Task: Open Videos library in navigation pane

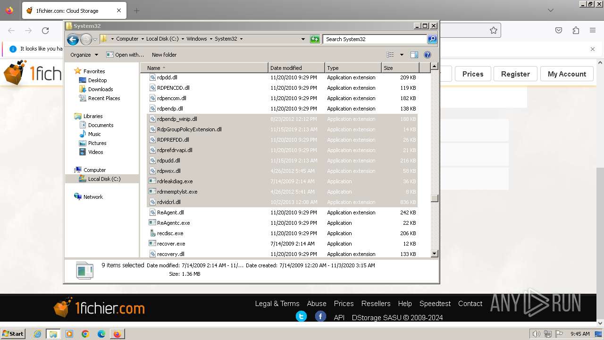Action: click(x=95, y=152)
